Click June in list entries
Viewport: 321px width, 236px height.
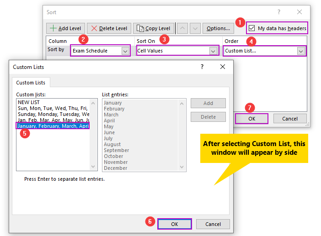click(109, 132)
